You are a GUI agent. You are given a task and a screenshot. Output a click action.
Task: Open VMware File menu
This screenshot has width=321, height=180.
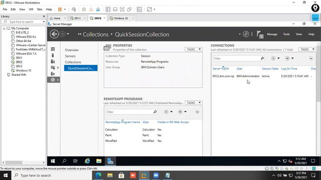(5, 9)
